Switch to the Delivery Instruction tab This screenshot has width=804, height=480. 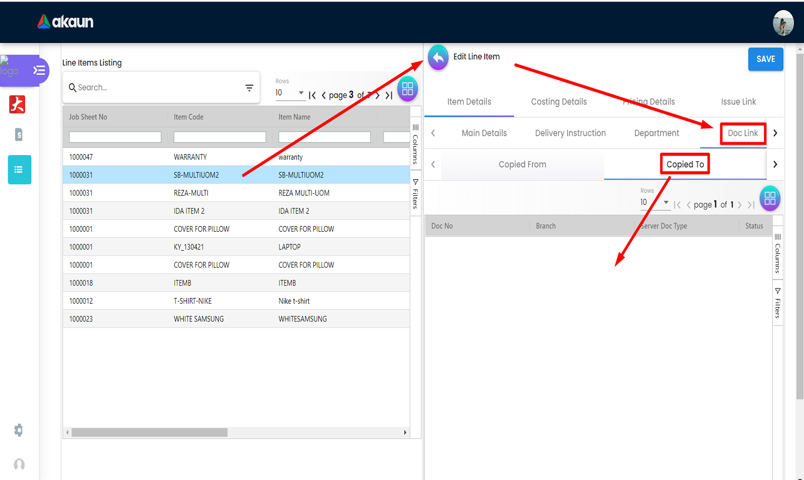click(x=570, y=133)
